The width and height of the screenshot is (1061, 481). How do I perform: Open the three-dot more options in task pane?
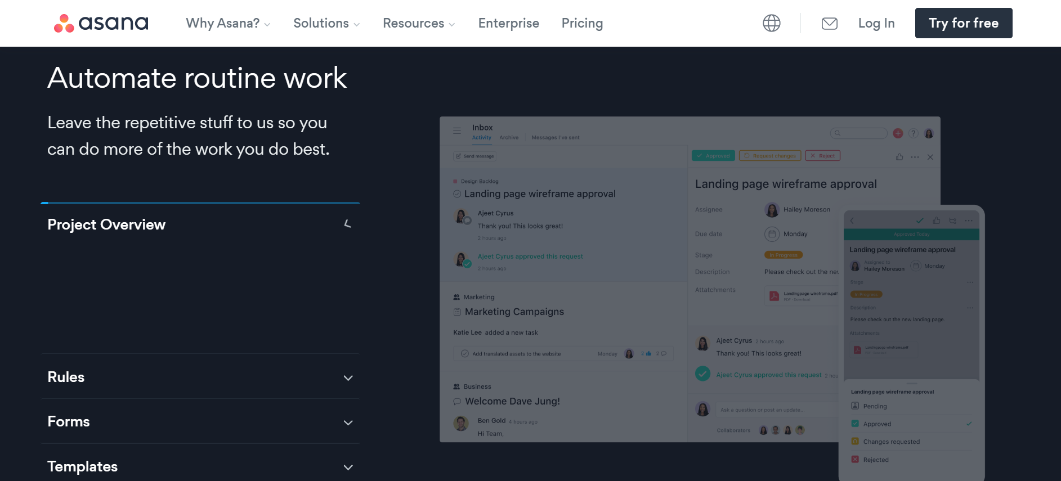click(915, 157)
